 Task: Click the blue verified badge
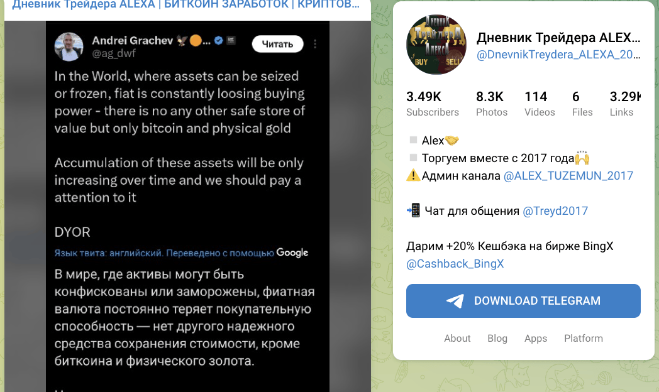point(219,41)
